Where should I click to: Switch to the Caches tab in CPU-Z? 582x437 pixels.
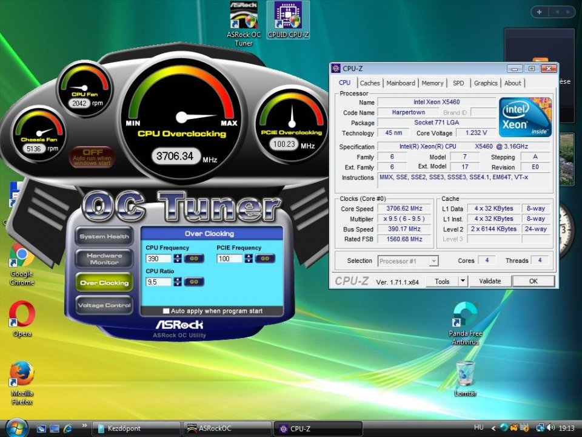[x=370, y=83]
